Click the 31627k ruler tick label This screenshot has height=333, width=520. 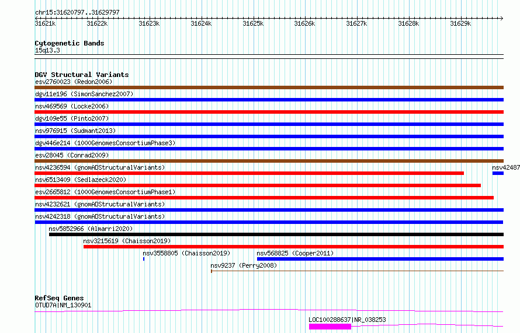(x=356, y=24)
